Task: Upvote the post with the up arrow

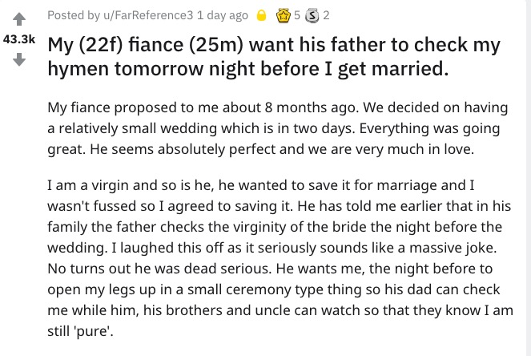Action: [x=19, y=19]
